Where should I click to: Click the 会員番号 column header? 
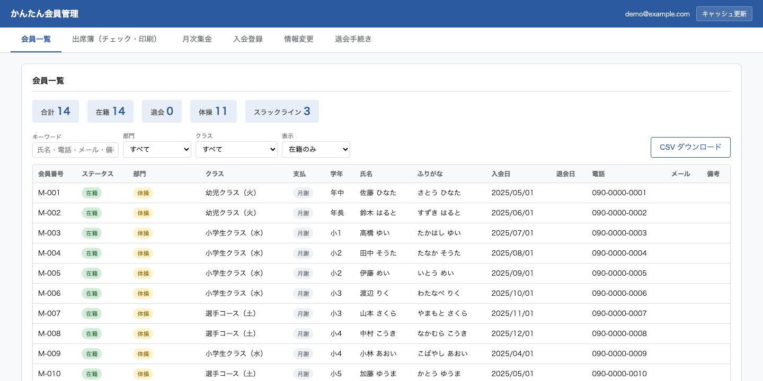click(x=51, y=174)
